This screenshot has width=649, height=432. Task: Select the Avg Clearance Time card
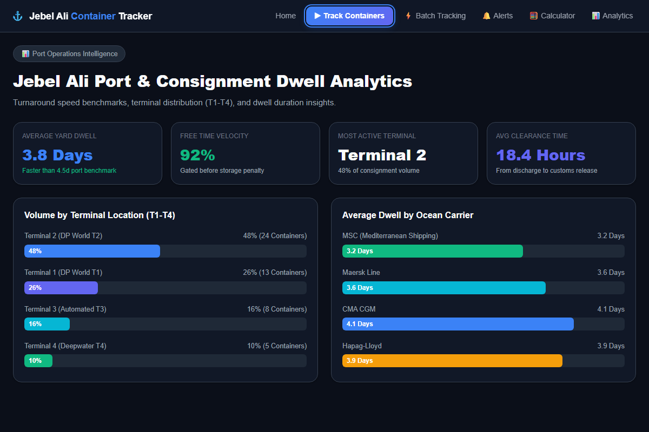(x=561, y=153)
